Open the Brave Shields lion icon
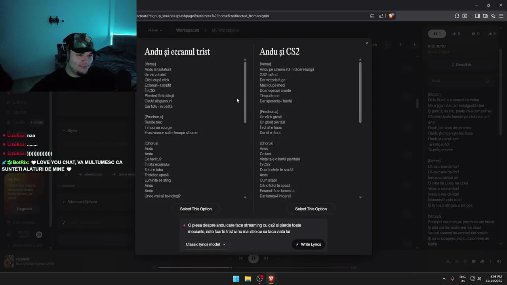The height and width of the screenshot is (285, 507). [391, 16]
